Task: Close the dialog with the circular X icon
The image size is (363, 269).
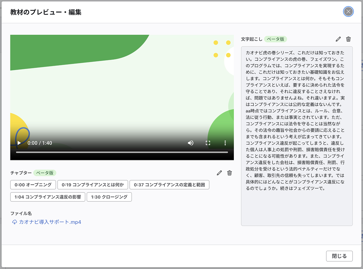Action: coord(348,11)
